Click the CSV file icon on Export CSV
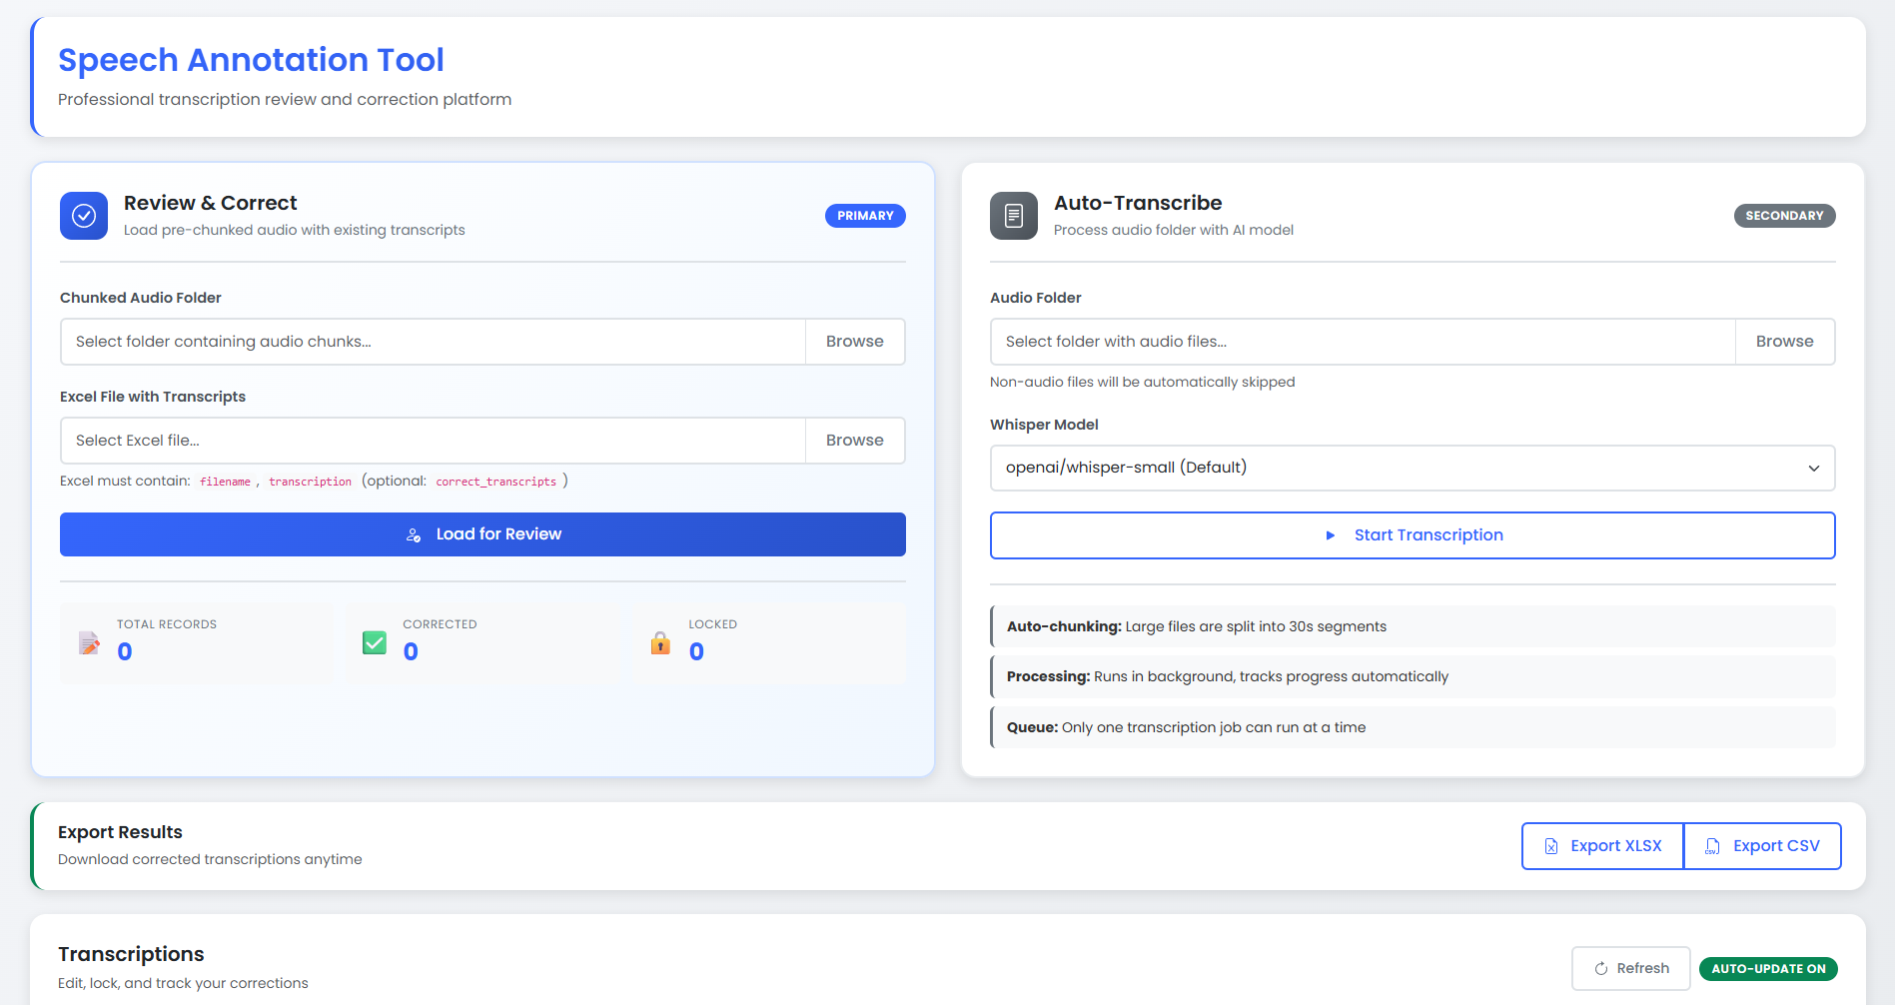The height and width of the screenshot is (1005, 1895). (1710, 845)
